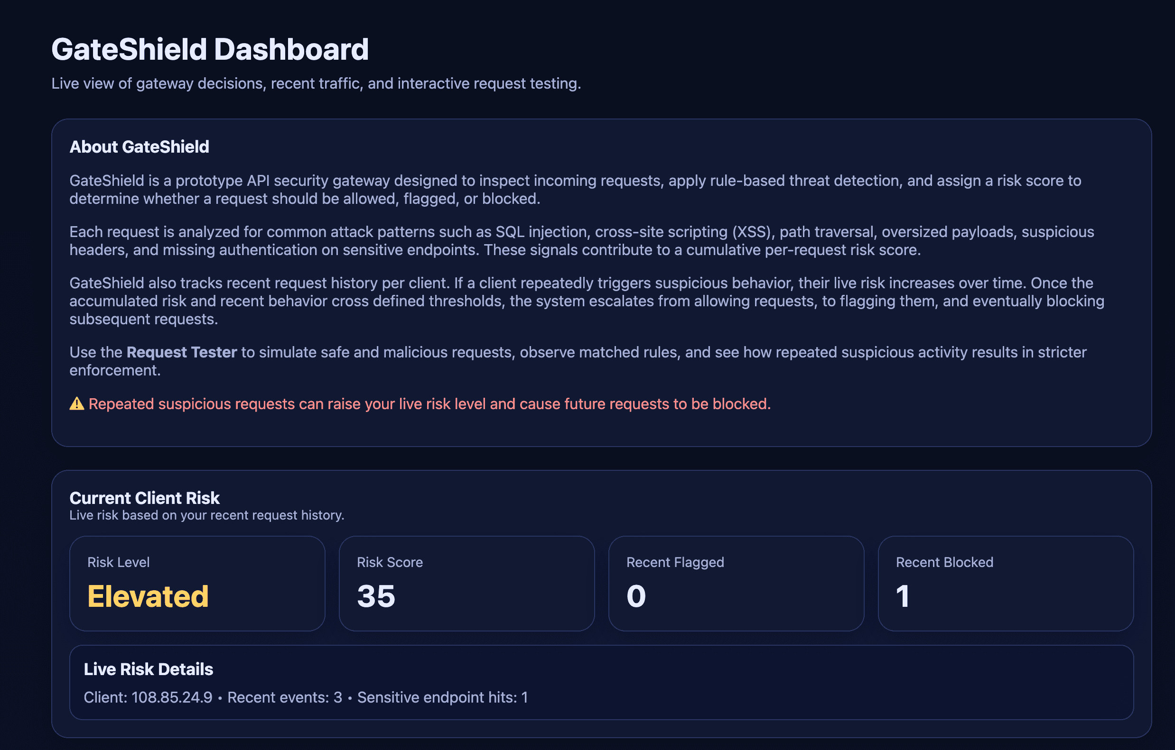Viewport: 1175px width, 750px height.
Task: Click the Recent Blocked value 1
Action: pyautogui.click(x=903, y=596)
